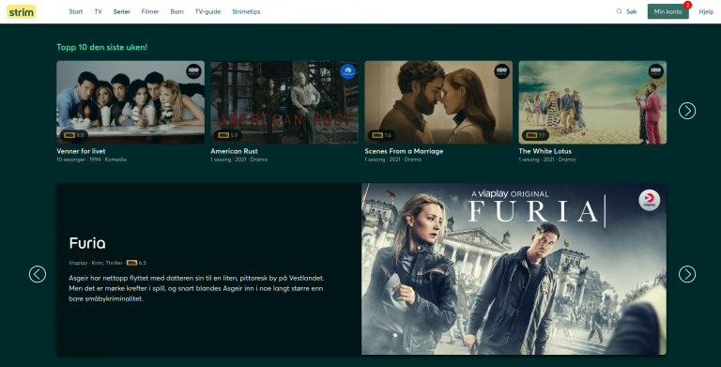Click IMDb rating on Venner for livet
The width and height of the screenshot is (721, 367).
tap(74, 135)
